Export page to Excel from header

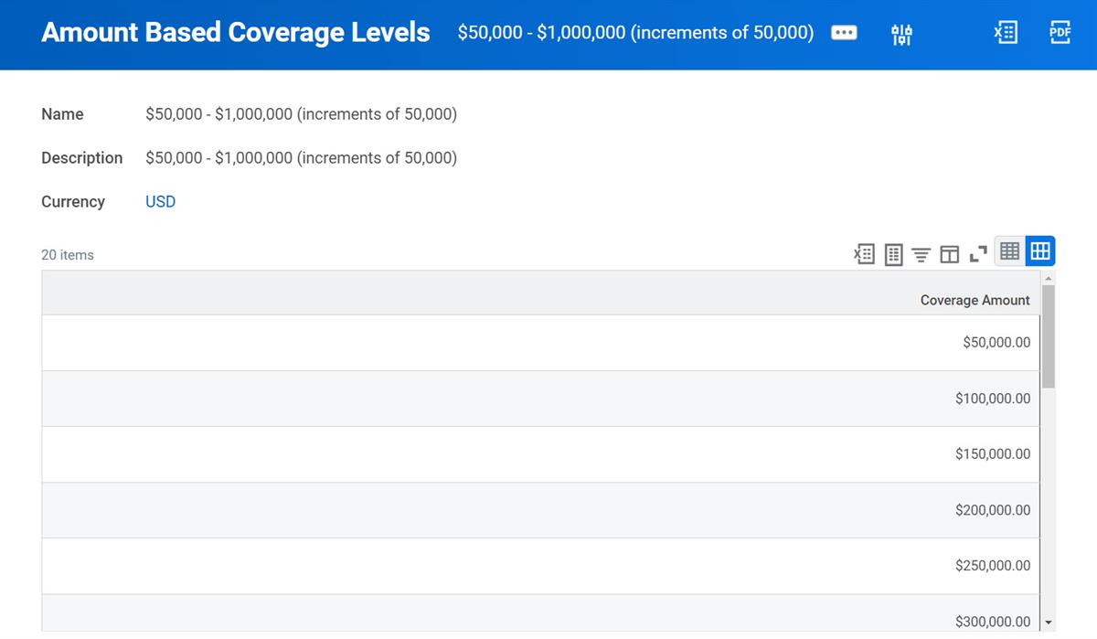[x=1006, y=33]
